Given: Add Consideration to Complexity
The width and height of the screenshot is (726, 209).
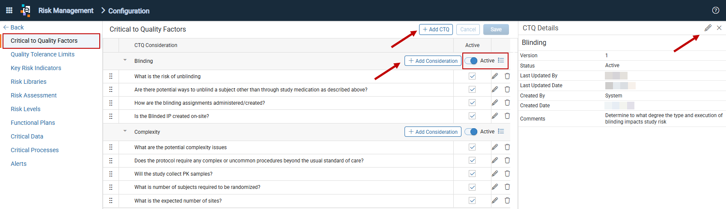Looking at the screenshot, I should point(433,132).
